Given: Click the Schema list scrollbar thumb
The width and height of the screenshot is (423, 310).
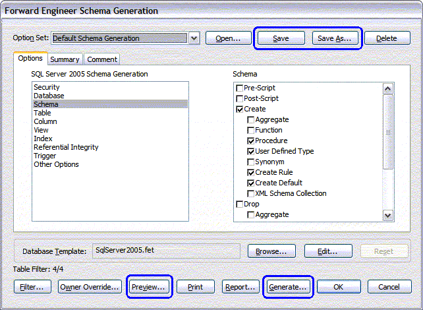Looking at the screenshot, I should click(388, 132).
